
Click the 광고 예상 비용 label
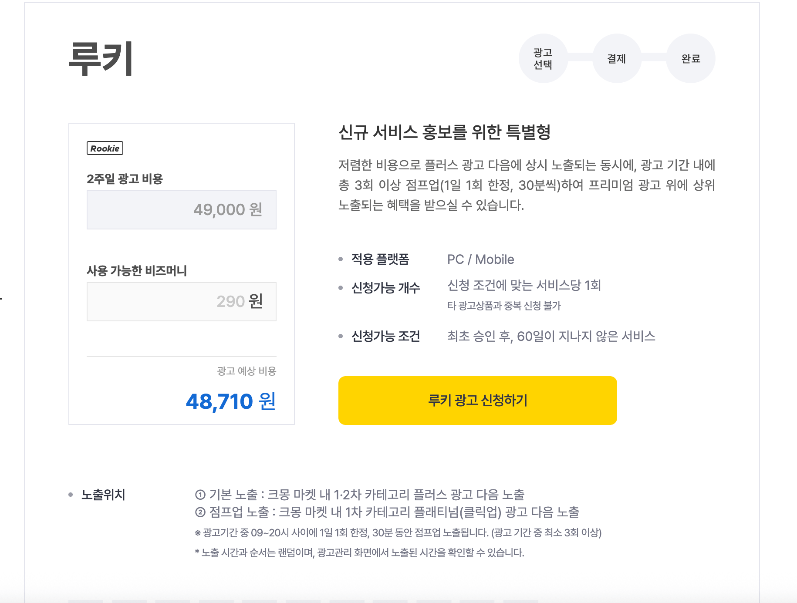click(x=247, y=371)
